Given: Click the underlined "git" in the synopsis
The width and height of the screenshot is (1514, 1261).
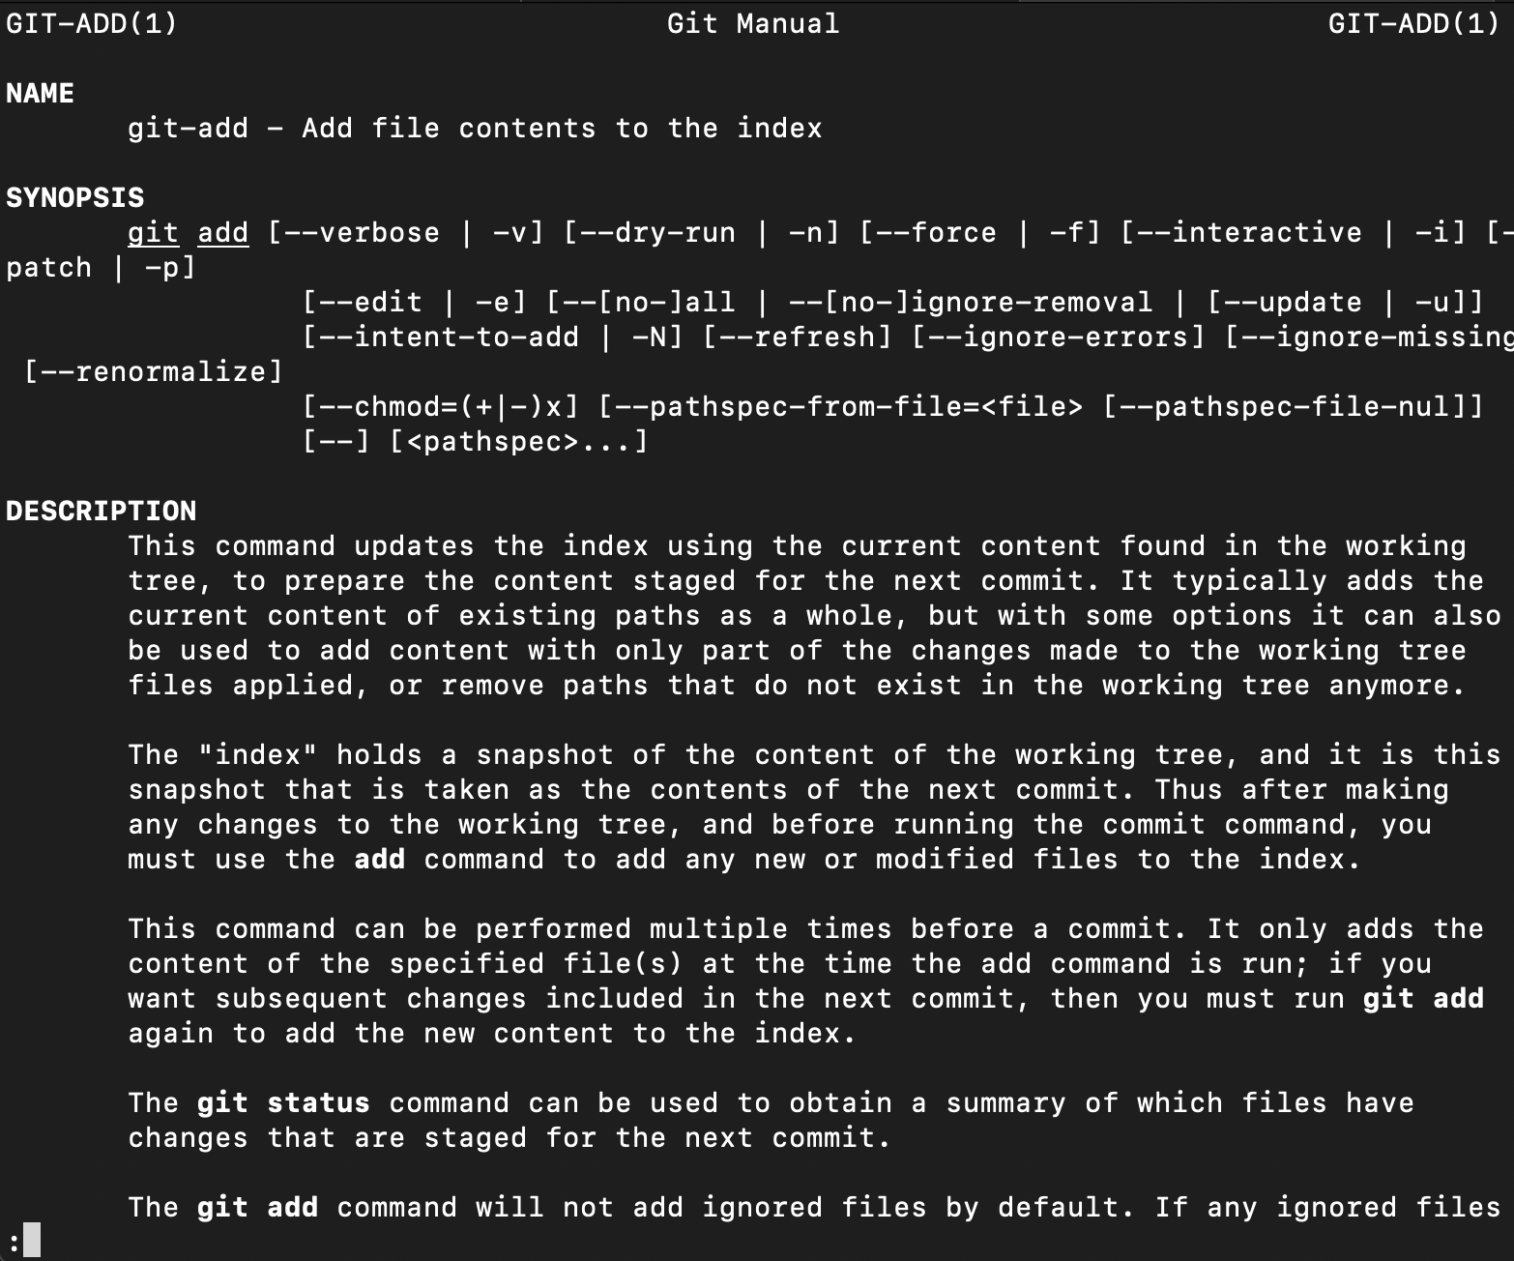Looking at the screenshot, I should 153,233.
